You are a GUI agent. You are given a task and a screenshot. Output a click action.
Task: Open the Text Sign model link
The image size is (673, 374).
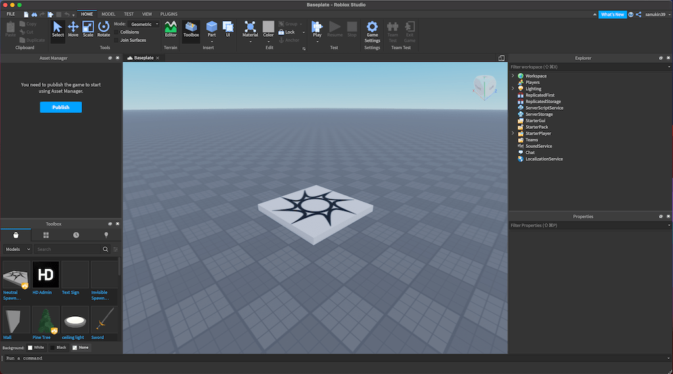point(70,292)
